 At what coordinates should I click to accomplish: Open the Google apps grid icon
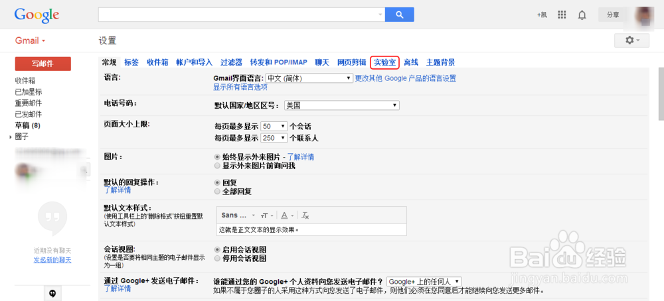point(562,15)
